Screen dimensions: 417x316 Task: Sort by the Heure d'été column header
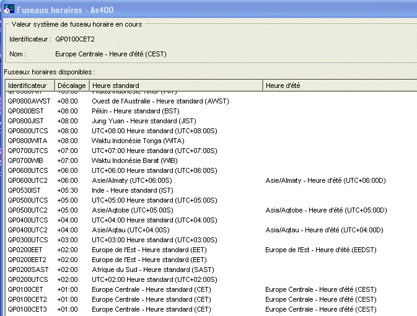pos(340,86)
